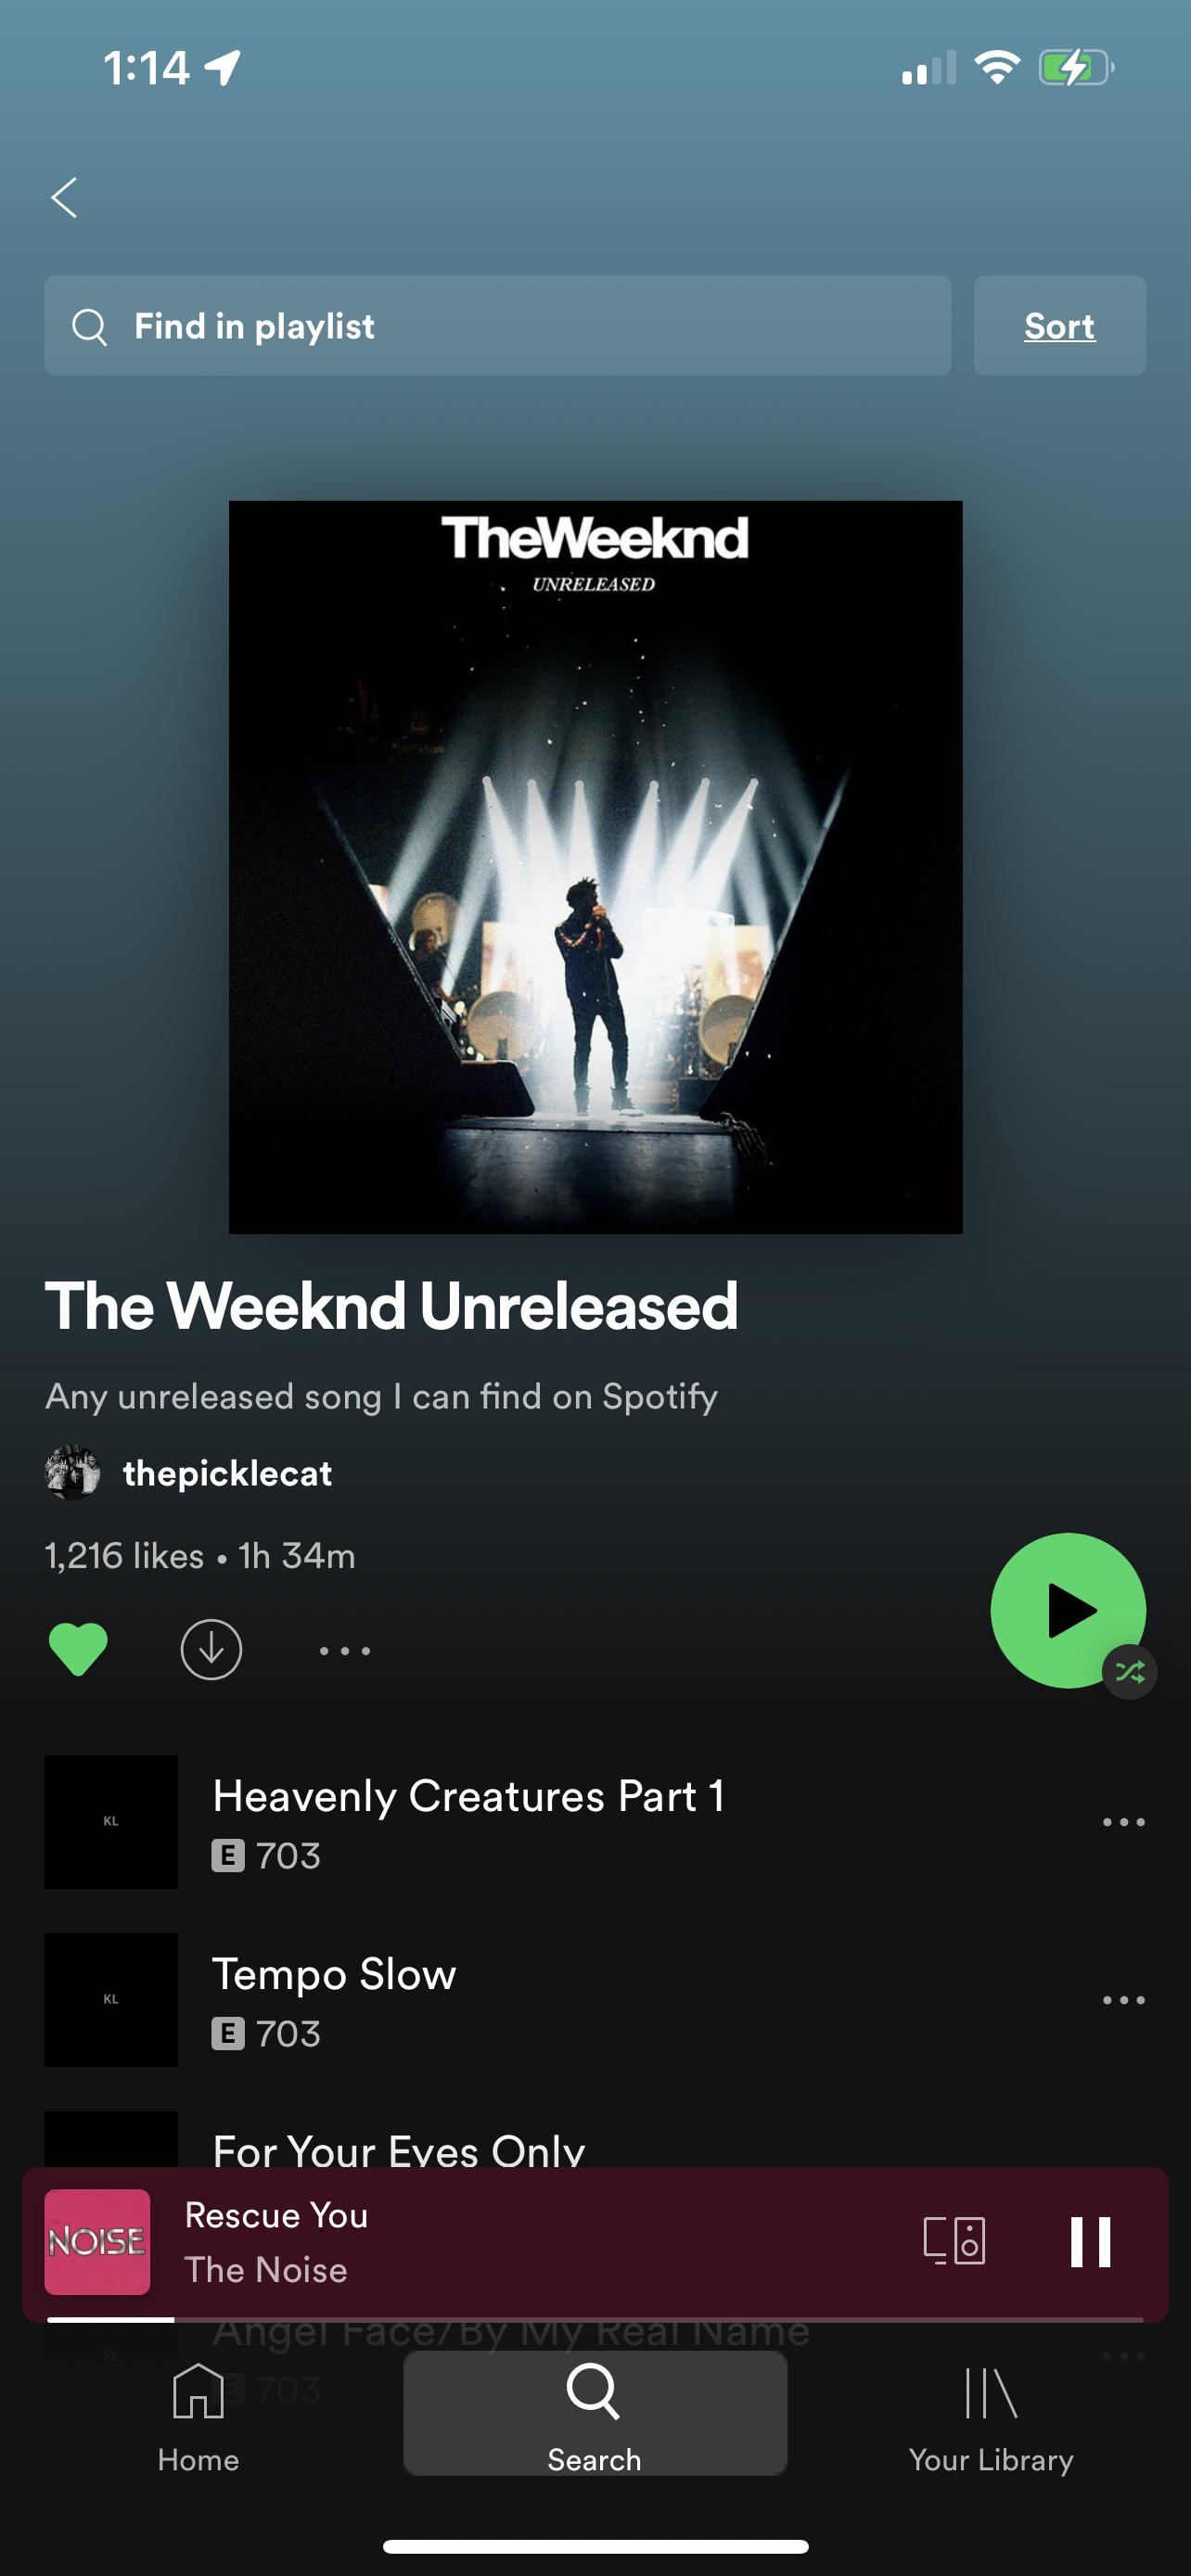Switch to the Home tab
The image size is (1191, 2576).
[x=198, y=2417]
